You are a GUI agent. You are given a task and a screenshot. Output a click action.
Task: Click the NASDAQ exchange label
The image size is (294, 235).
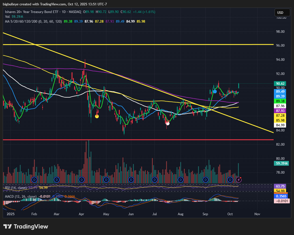click(75, 12)
